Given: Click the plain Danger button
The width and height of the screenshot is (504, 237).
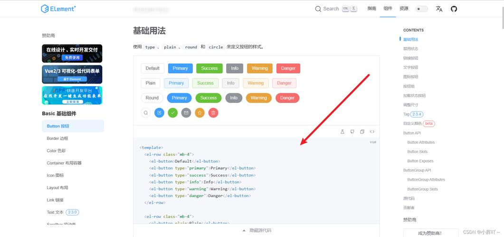Looking at the screenshot, I should point(285,83).
